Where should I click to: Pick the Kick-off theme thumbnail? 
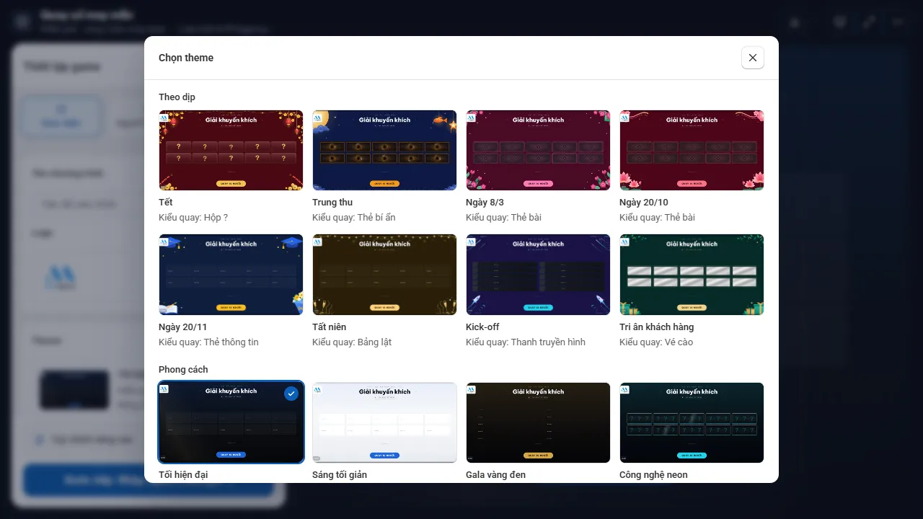[538, 275]
